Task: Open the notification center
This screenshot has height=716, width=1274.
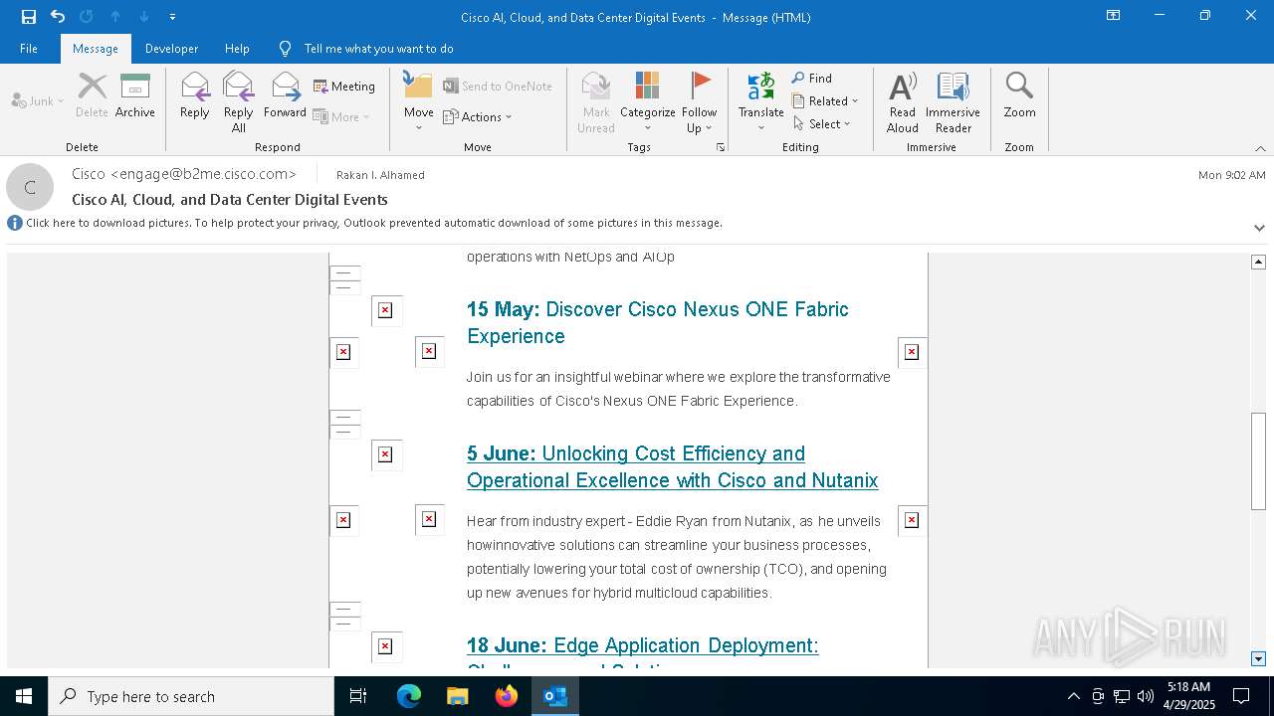Action: click(x=1241, y=696)
